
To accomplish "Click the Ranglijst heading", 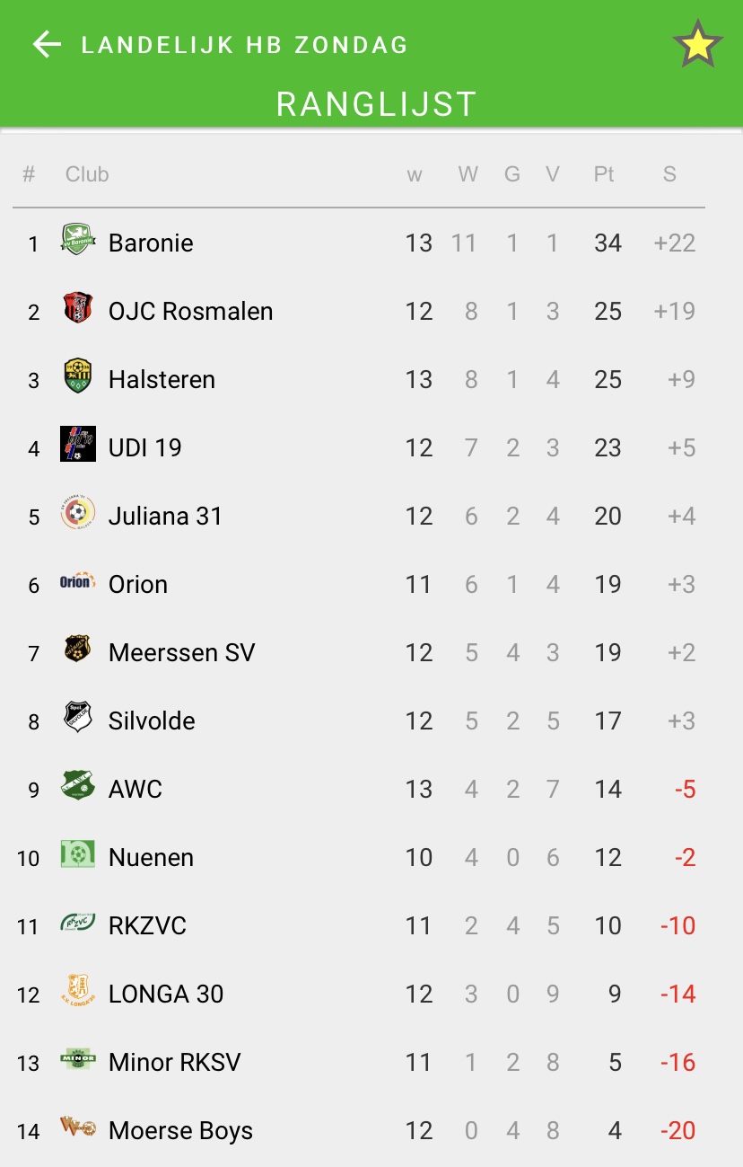I will click(376, 104).
